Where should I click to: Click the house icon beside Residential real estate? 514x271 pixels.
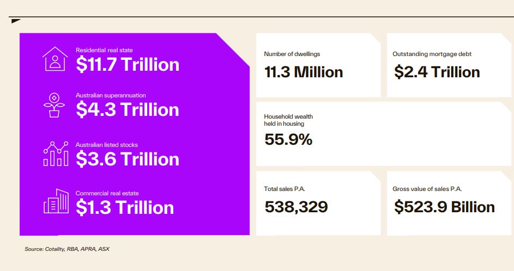(x=56, y=59)
